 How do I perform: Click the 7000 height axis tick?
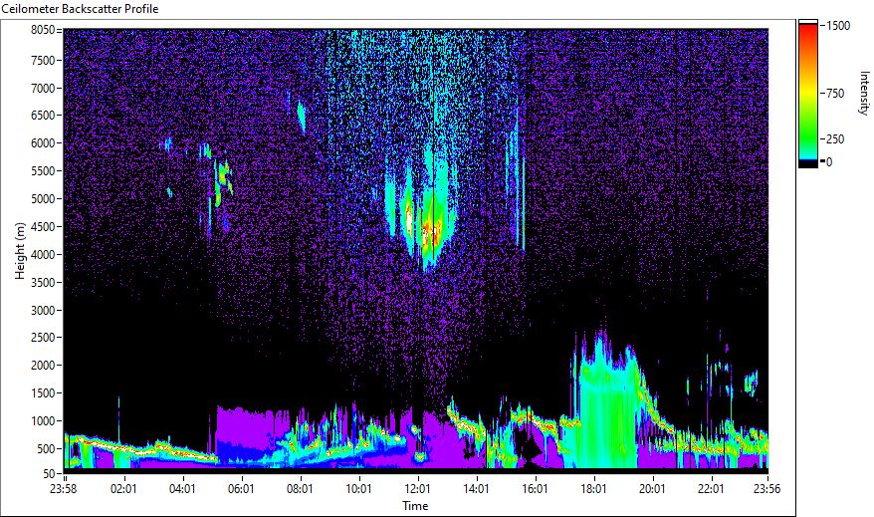43,88
